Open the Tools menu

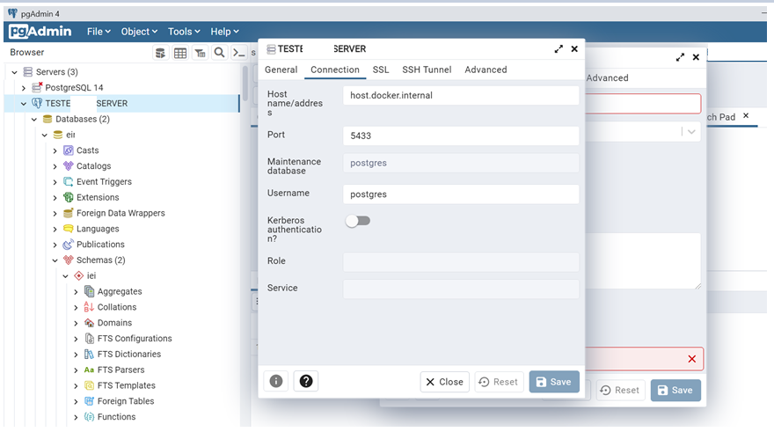pos(184,32)
